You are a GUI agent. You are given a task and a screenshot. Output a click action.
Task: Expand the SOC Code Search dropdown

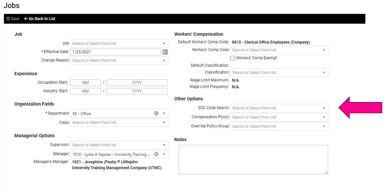click(x=324, y=108)
